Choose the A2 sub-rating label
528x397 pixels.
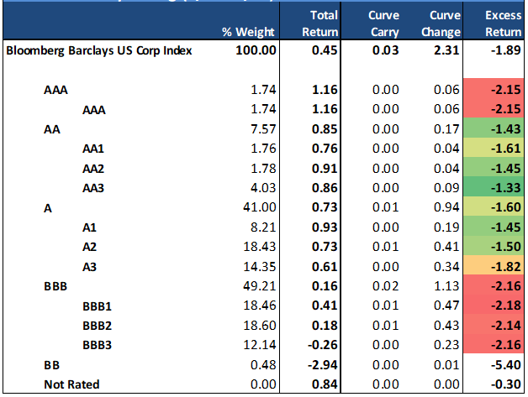91,248
